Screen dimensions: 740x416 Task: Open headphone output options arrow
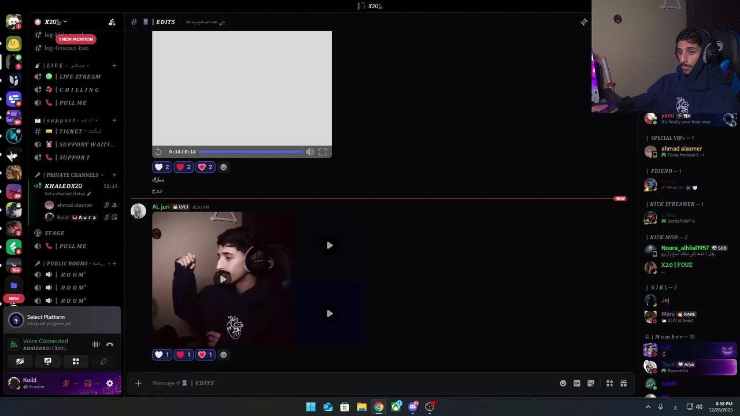click(97, 383)
